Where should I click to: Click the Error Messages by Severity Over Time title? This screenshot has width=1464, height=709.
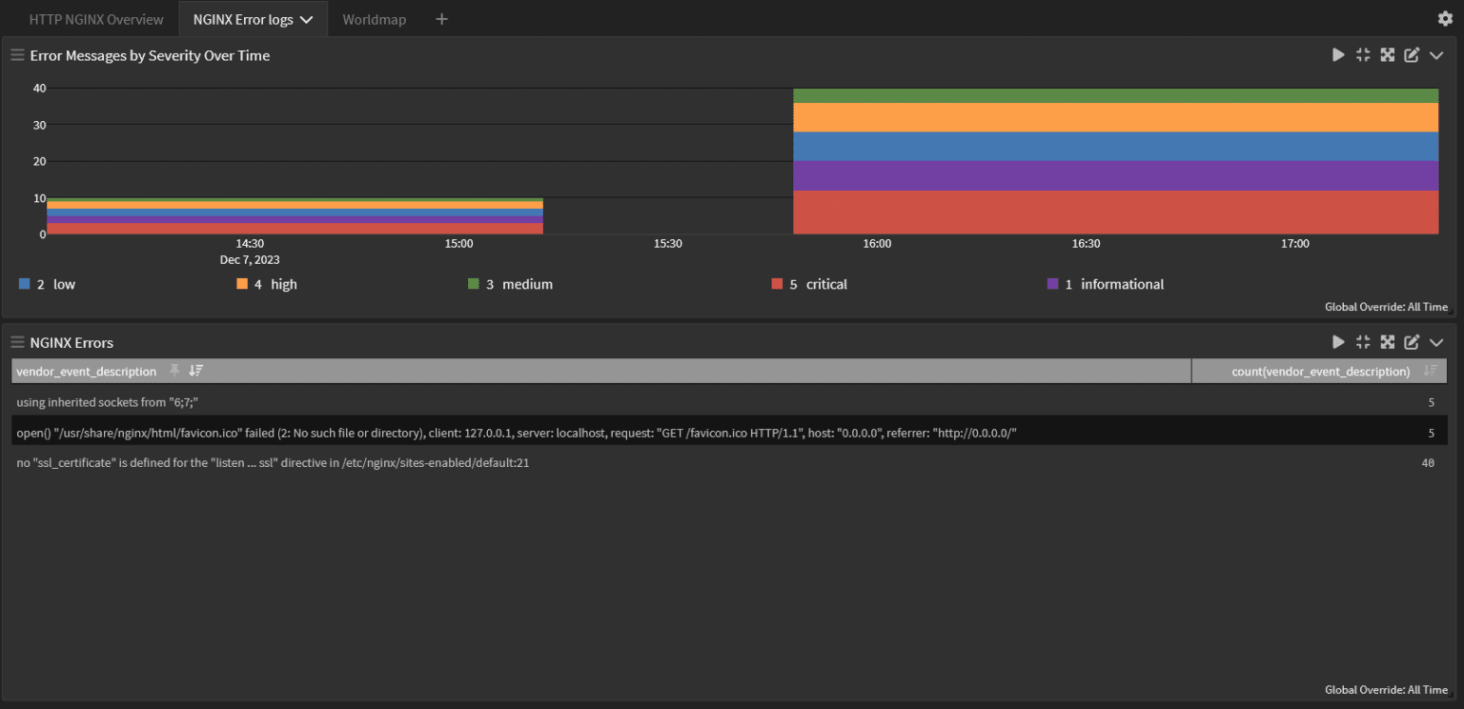coord(150,55)
